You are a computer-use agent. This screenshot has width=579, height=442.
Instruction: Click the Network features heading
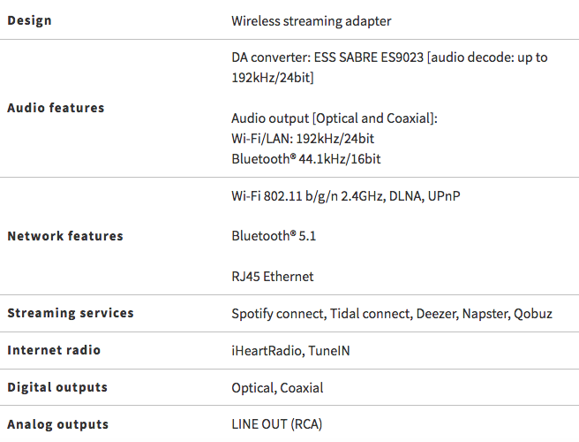pos(65,236)
